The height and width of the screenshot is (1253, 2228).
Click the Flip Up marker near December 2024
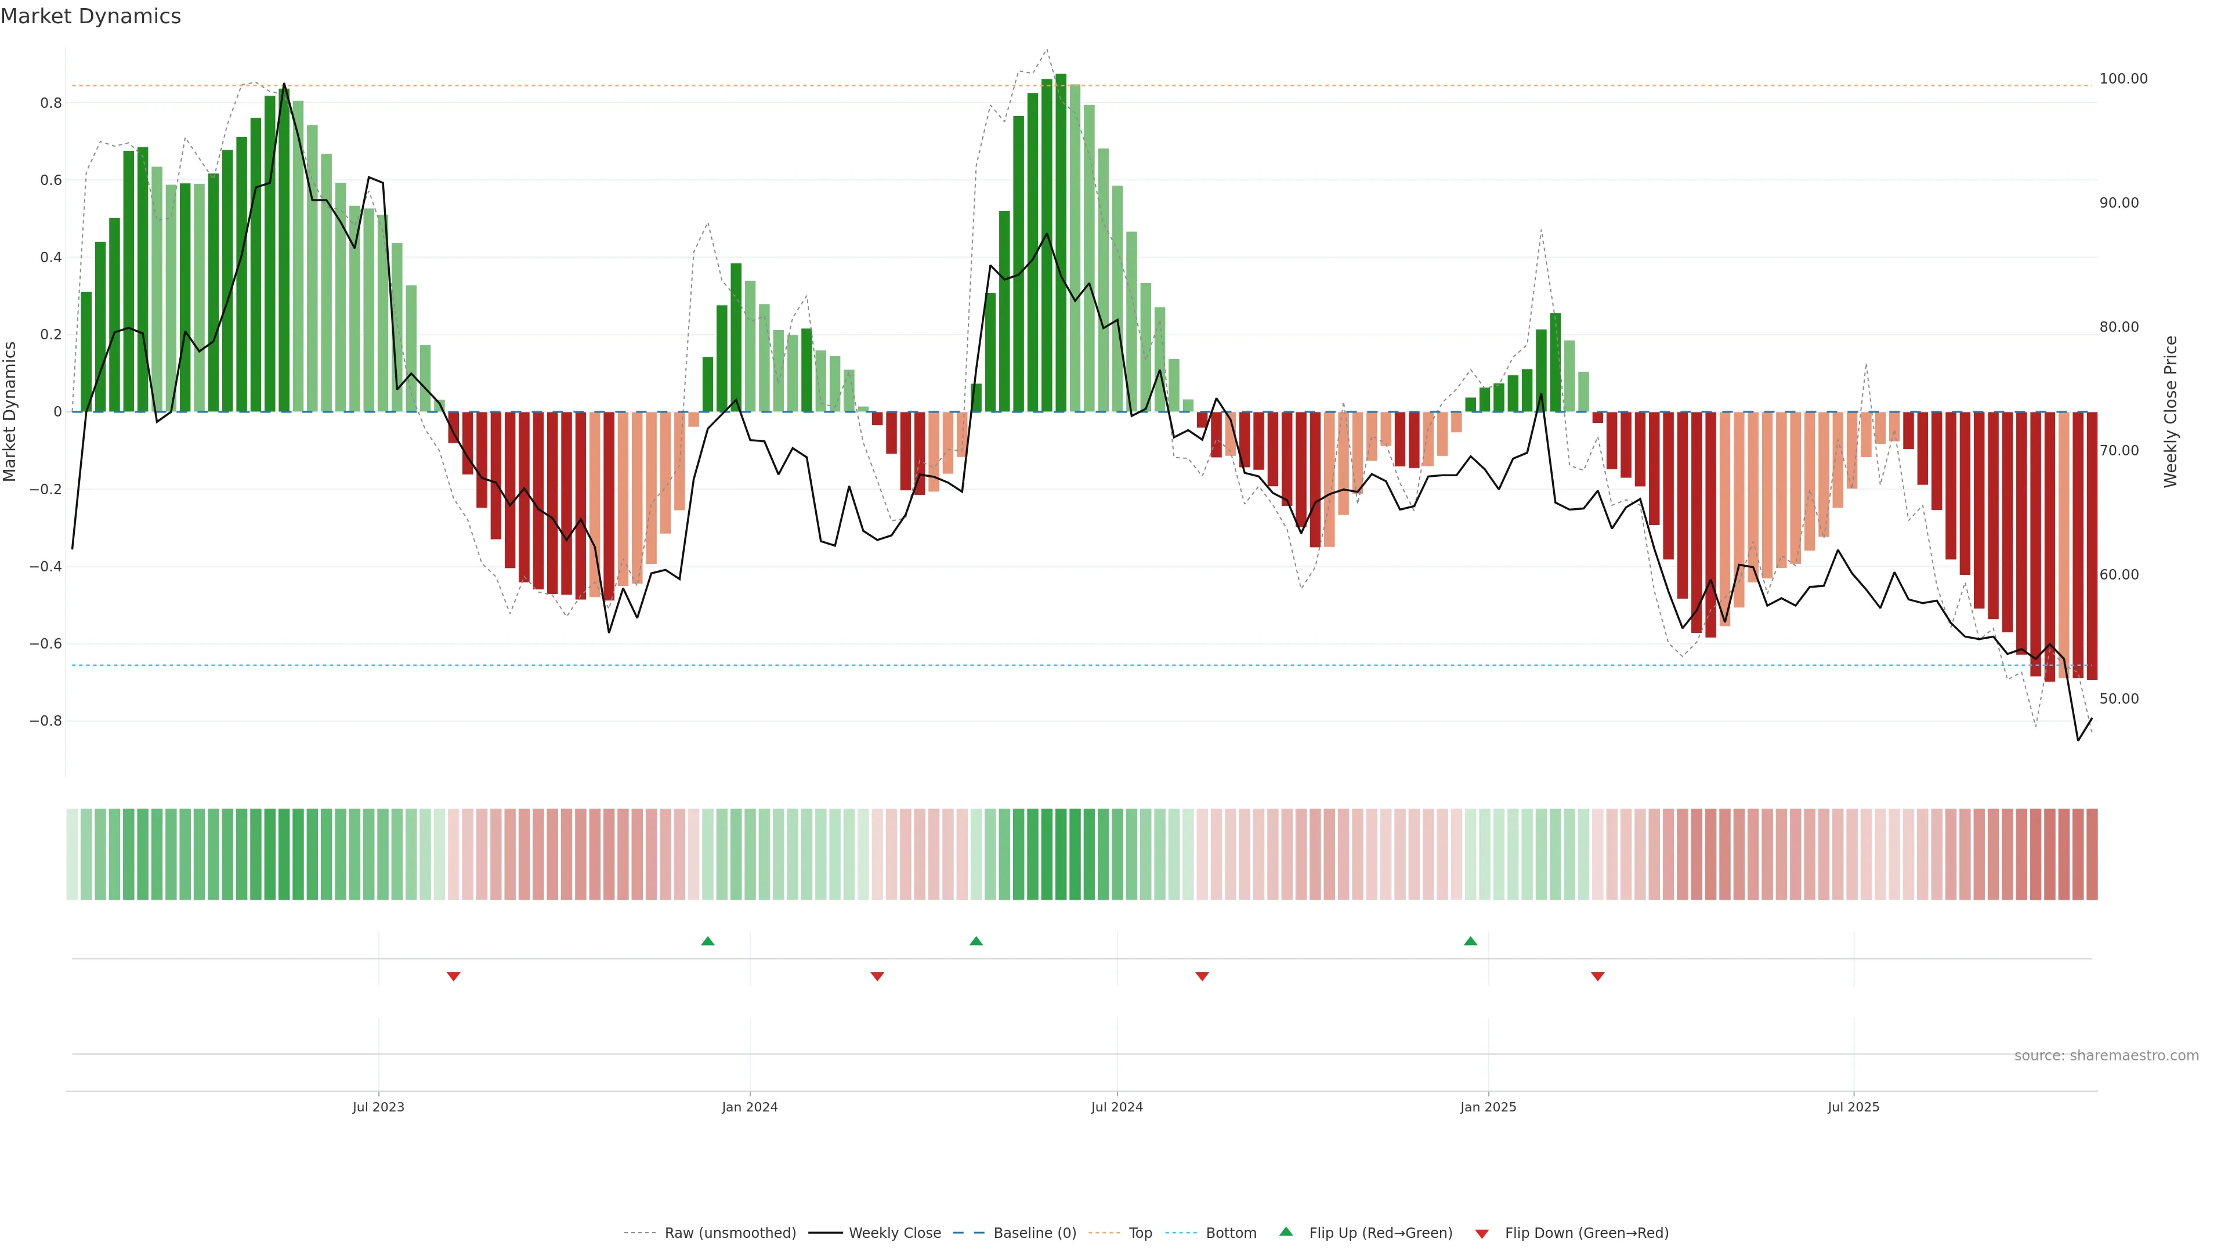pos(1470,941)
